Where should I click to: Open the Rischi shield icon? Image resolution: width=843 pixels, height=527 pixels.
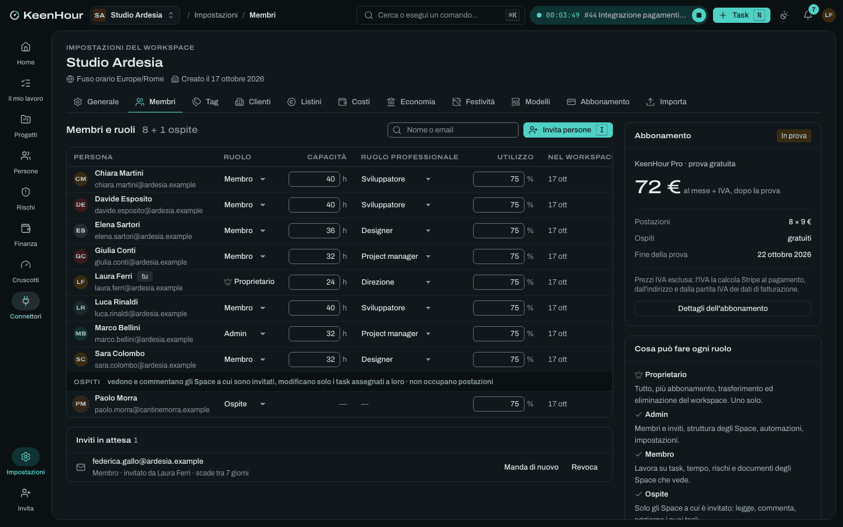pos(26,192)
